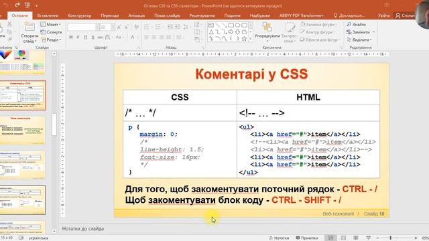
Task: Toggle italic (К) formatting
Action: [x=78, y=37]
